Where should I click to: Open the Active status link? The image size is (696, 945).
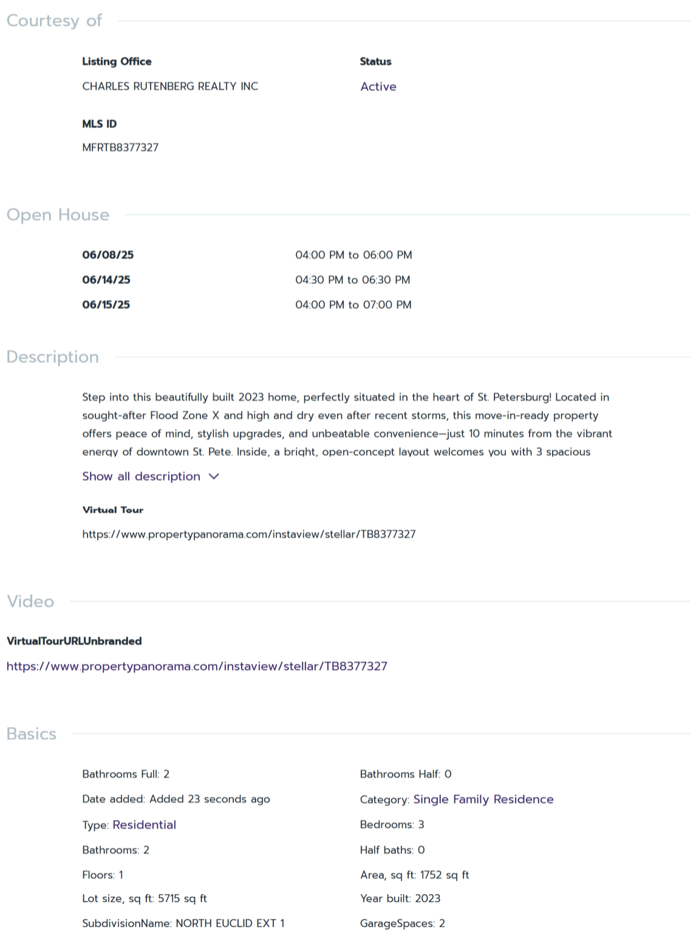click(378, 87)
